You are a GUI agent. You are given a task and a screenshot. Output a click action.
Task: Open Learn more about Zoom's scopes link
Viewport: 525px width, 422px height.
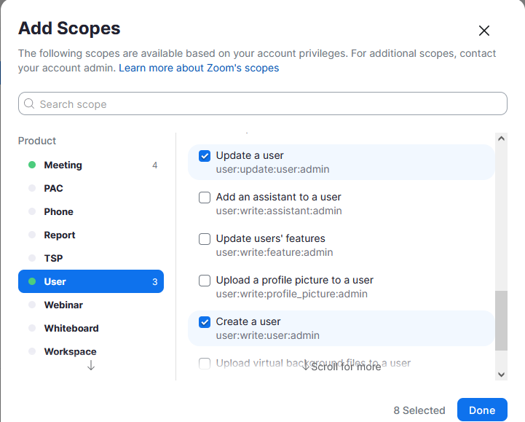199,68
